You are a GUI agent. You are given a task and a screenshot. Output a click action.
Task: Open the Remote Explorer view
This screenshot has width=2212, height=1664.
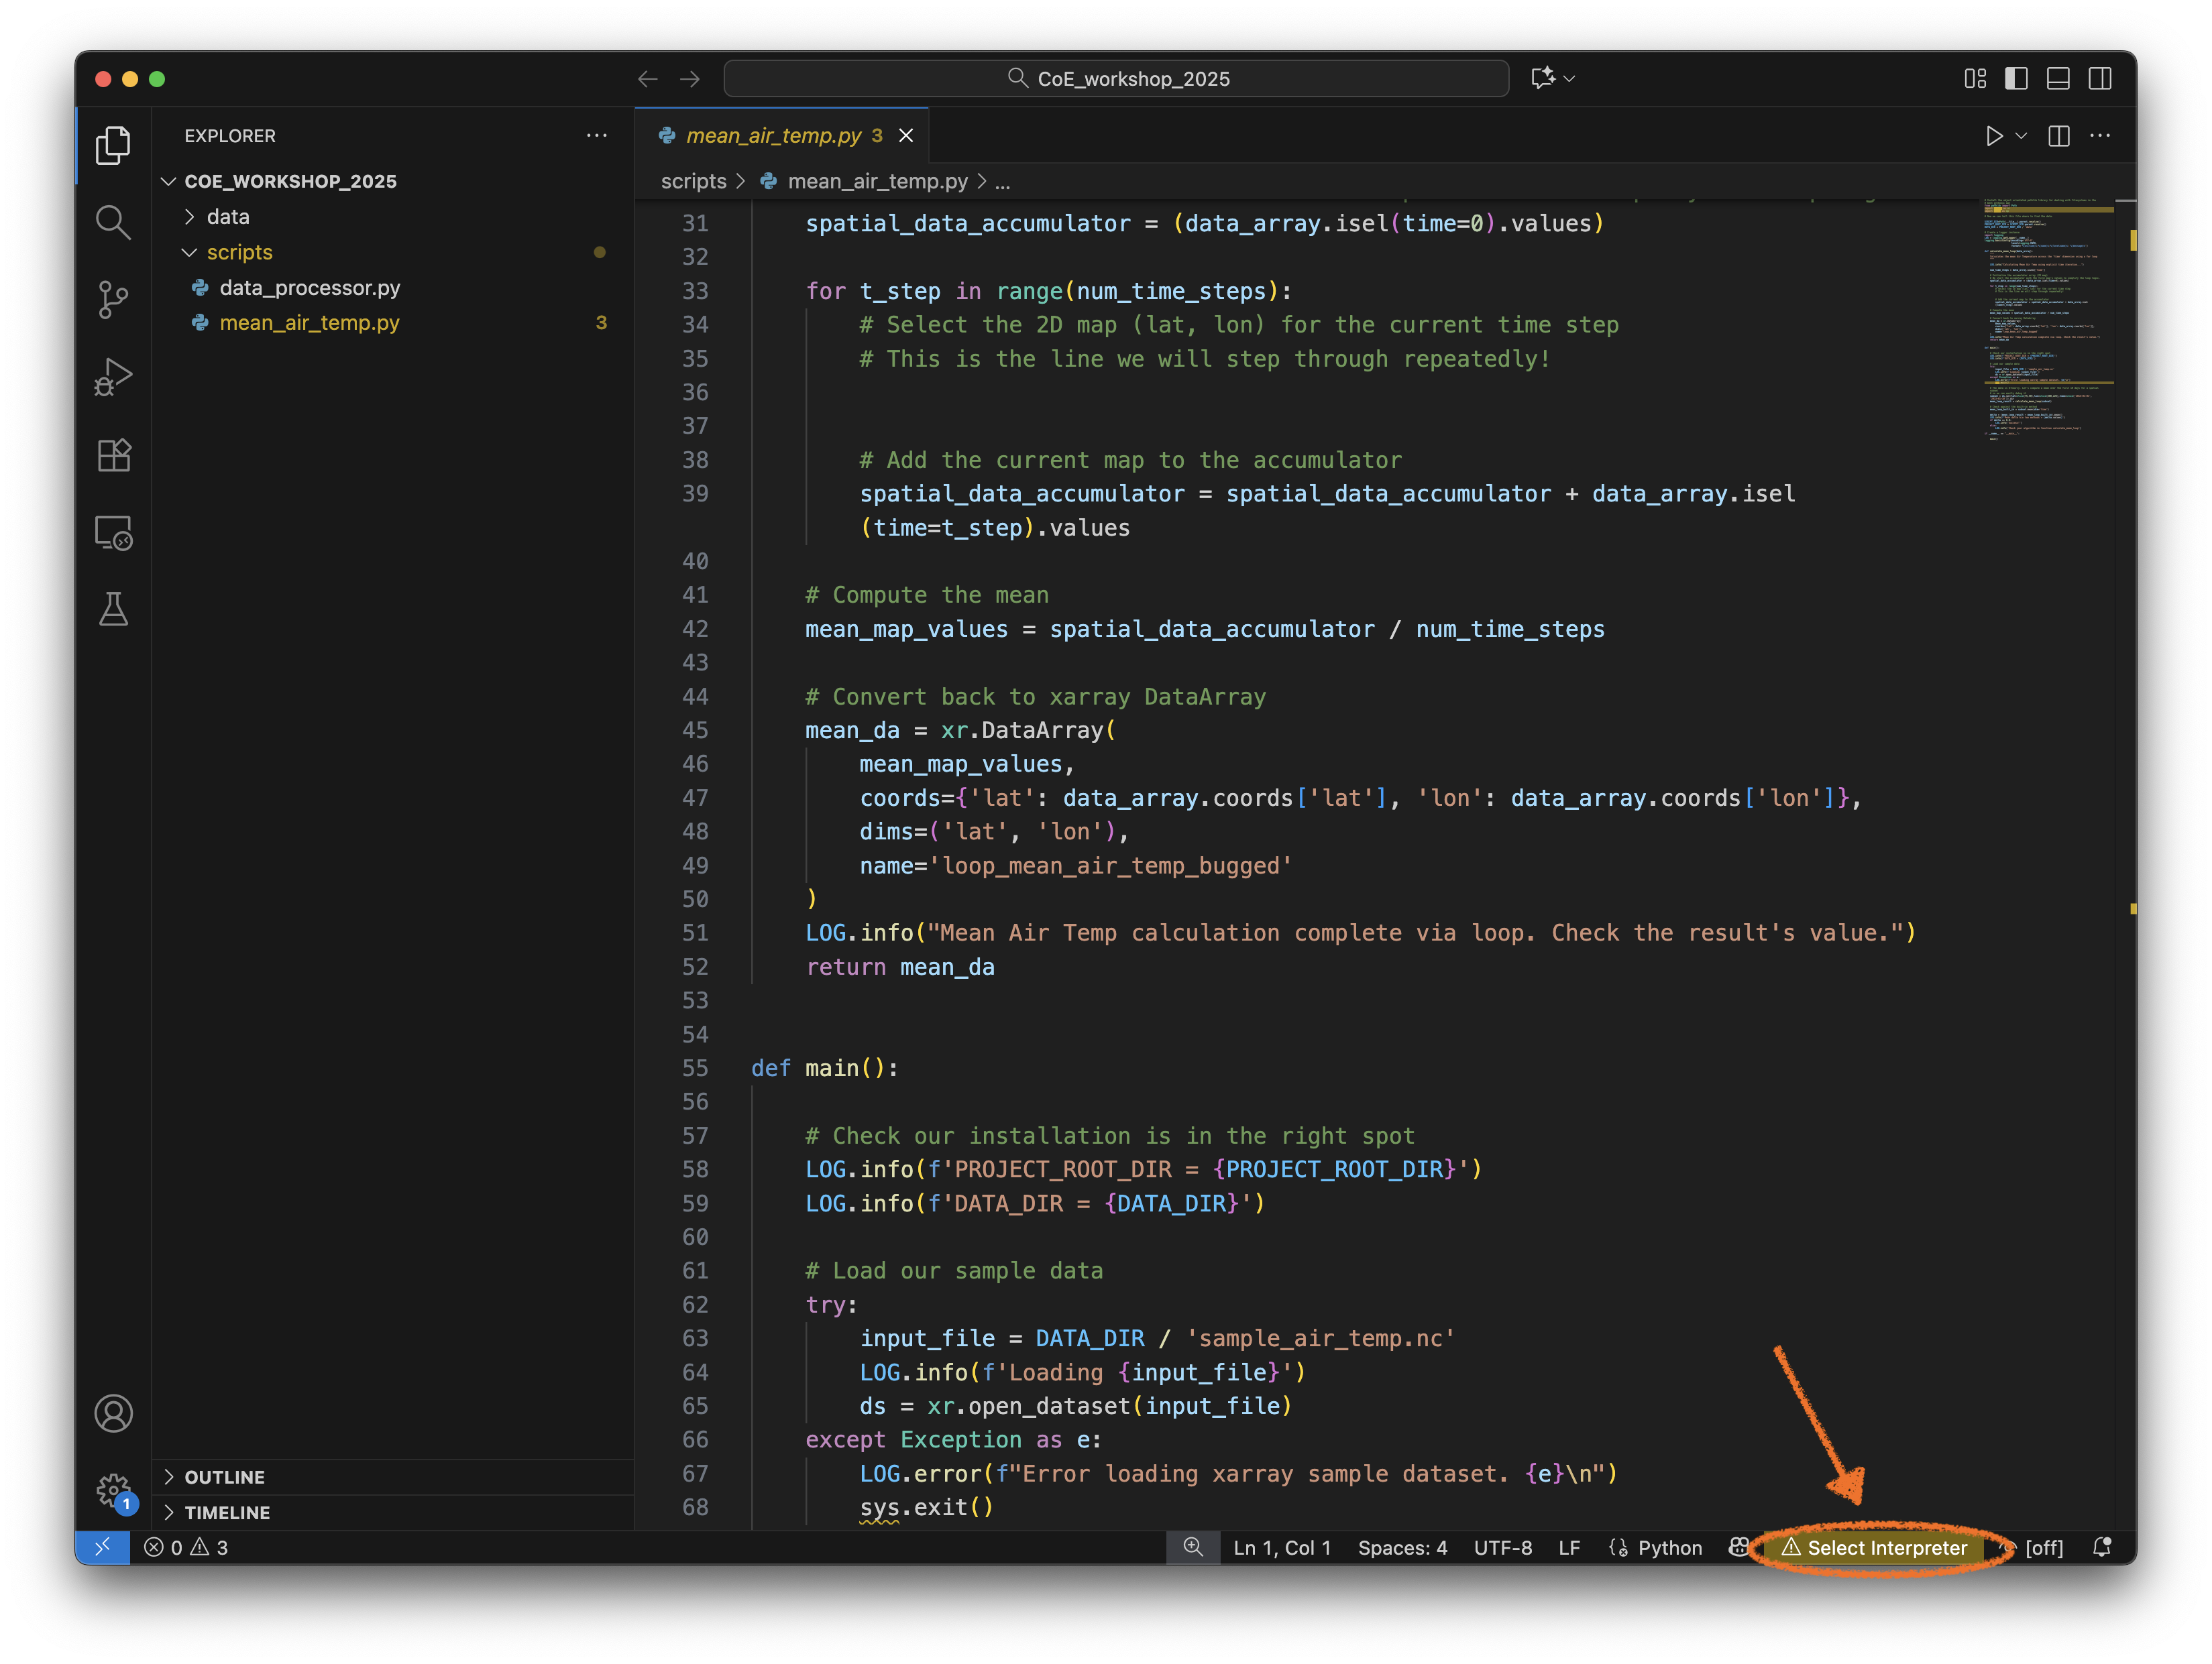(113, 533)
